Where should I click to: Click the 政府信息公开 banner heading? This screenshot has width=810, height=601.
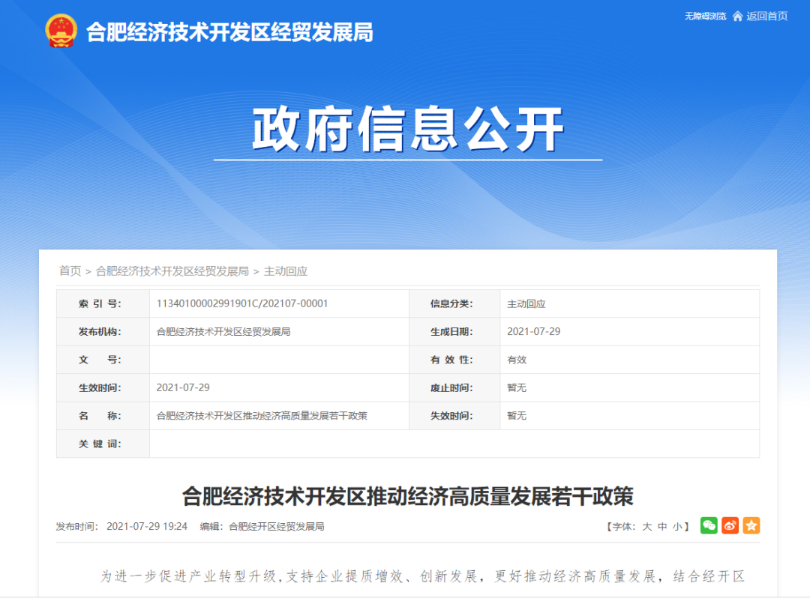407,129
